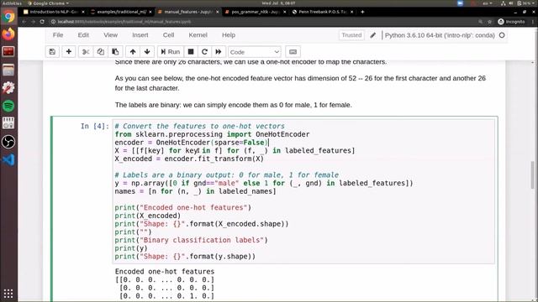Click the kernel idle indicator circle

click(x=502, y=35)
